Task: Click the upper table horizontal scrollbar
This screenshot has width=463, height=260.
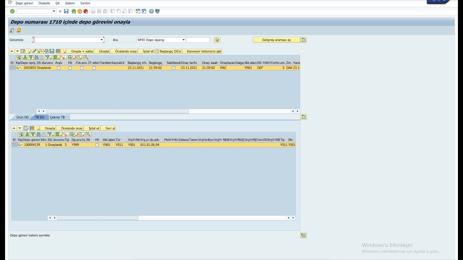Action: coord(118,111)
